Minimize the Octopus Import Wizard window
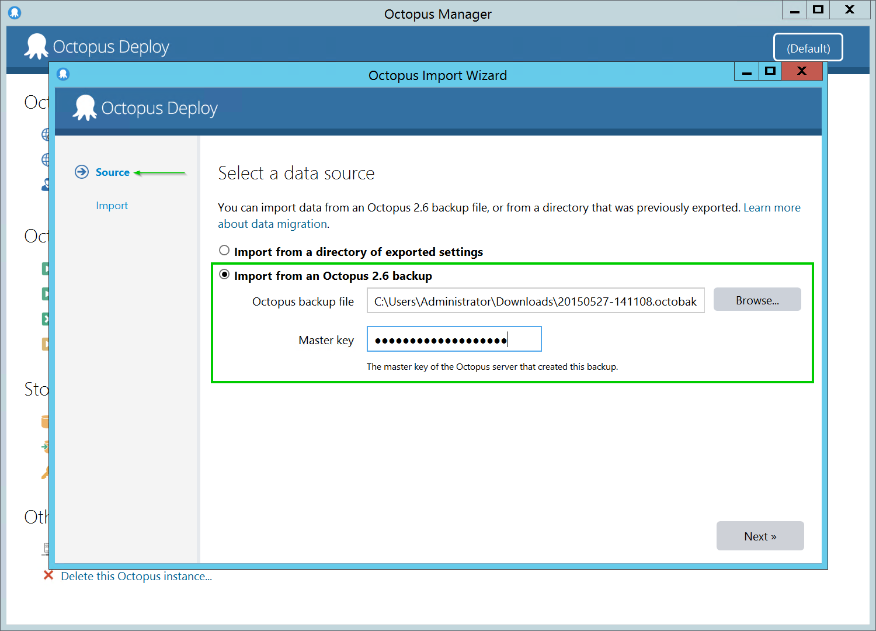The height and width of the screenshot is (631, 876). coord(746,71)
